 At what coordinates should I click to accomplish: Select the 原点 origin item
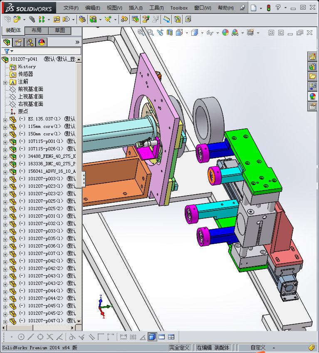[23, 111]
